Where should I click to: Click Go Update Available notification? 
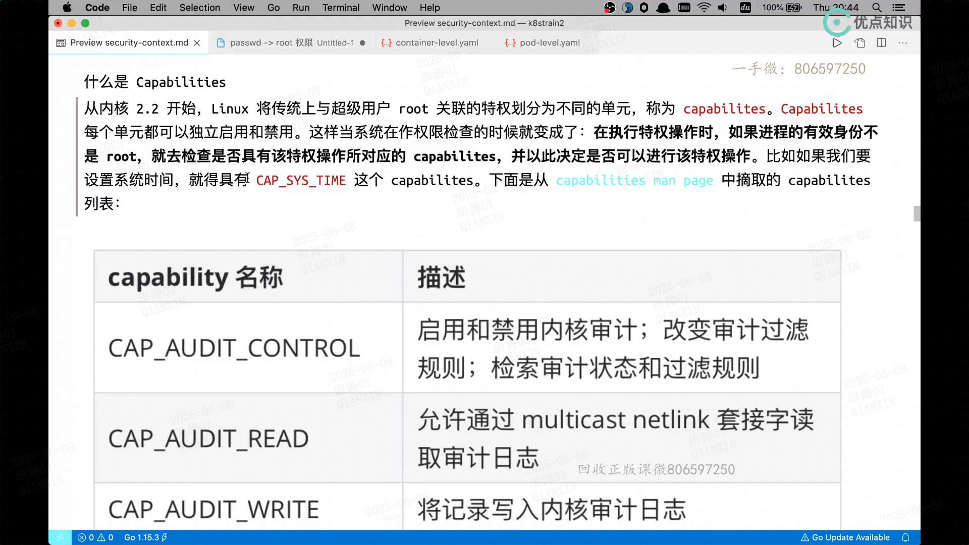click(845, 537)
